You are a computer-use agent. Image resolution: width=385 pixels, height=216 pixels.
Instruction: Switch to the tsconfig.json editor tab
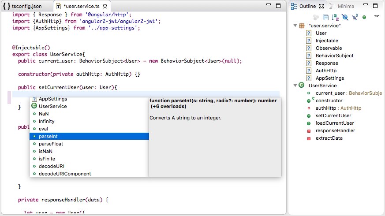(x=26, y=6)
